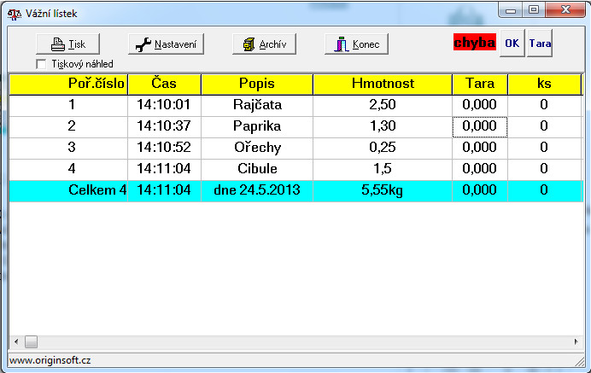The width and height of the screenshot is (591, 373).
Task: Maximize the Vážní lístek window
Action: (x=533, y=10)
